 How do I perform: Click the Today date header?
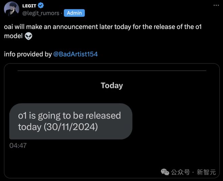click(x=111, y=85)
